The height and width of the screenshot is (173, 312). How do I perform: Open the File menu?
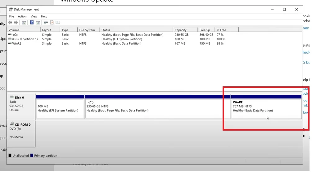11,16
